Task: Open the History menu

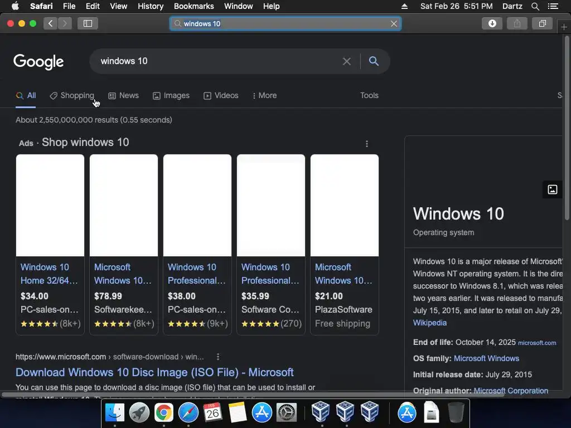Action: click(x=151, y=6)
